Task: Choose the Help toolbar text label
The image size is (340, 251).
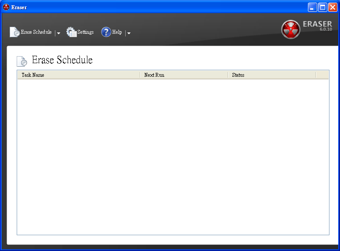Action: coord(117,32)
